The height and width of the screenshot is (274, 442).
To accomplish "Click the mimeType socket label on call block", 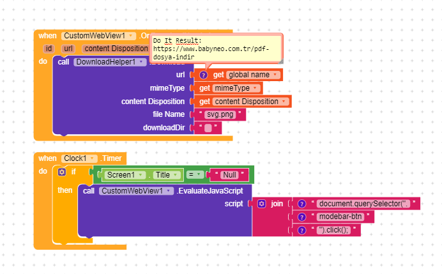I will click(167, 88).
